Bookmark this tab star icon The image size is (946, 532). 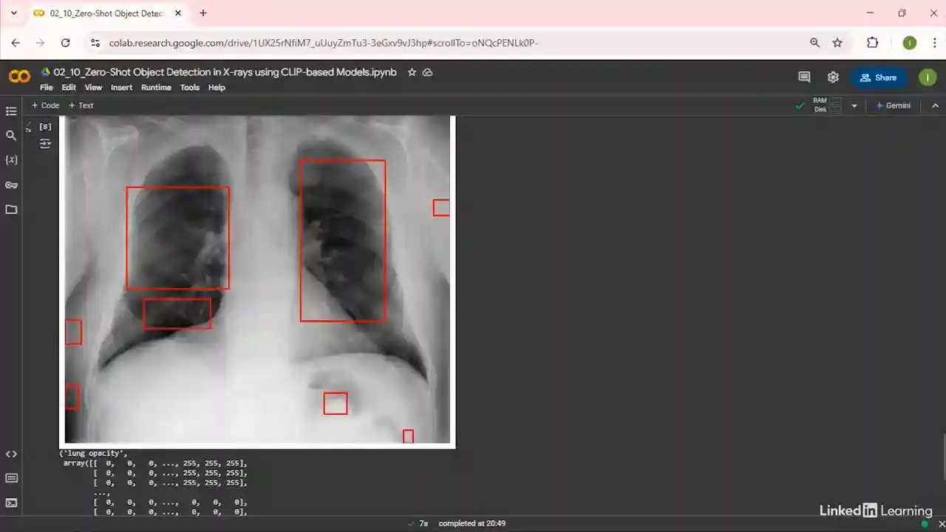point(837,43)
